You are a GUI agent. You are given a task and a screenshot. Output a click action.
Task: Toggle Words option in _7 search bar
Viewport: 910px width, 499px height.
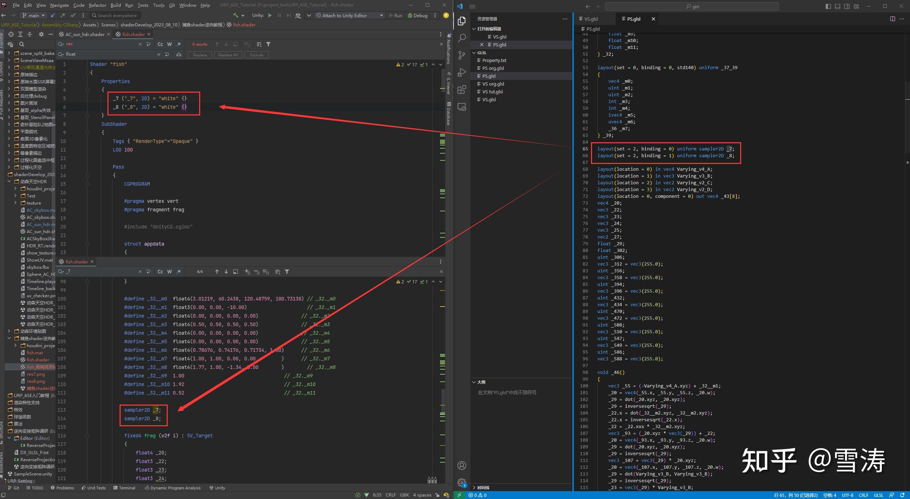170,272
